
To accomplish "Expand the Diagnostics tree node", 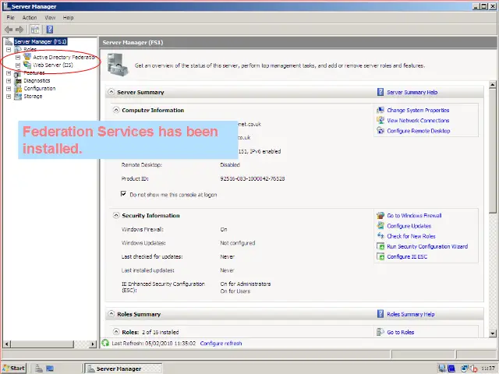I will coord(9,81).
